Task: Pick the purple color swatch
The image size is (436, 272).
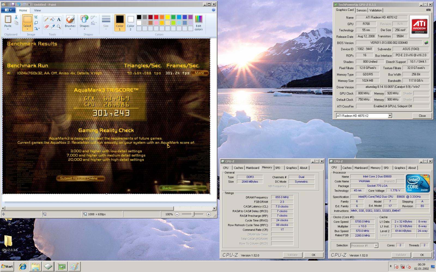Action: click(190, 17)
